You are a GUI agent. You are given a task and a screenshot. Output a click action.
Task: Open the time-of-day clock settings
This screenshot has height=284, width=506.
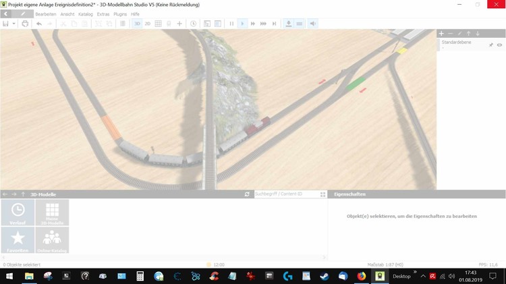click(194, 24)
